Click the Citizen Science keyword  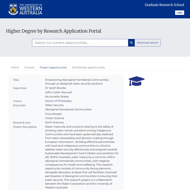[x=54, y=118]
